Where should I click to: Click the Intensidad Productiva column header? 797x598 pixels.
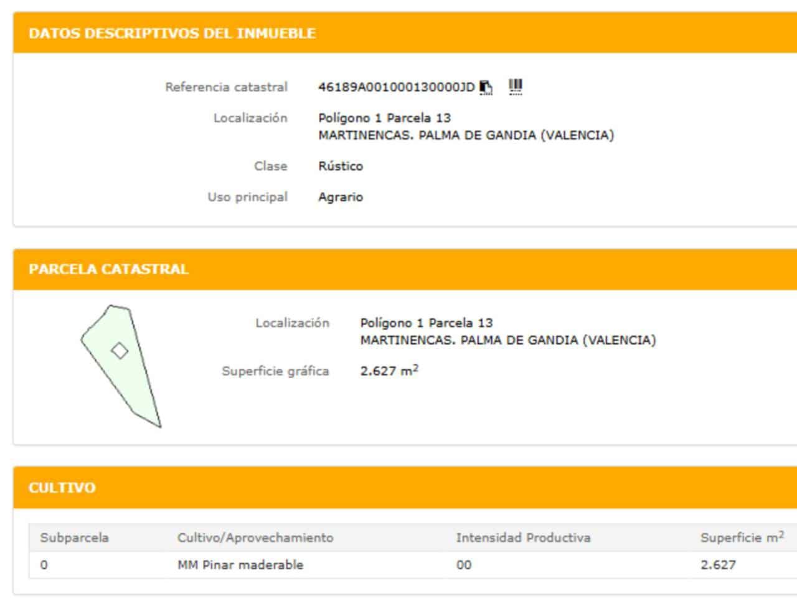tap(524, 536)
